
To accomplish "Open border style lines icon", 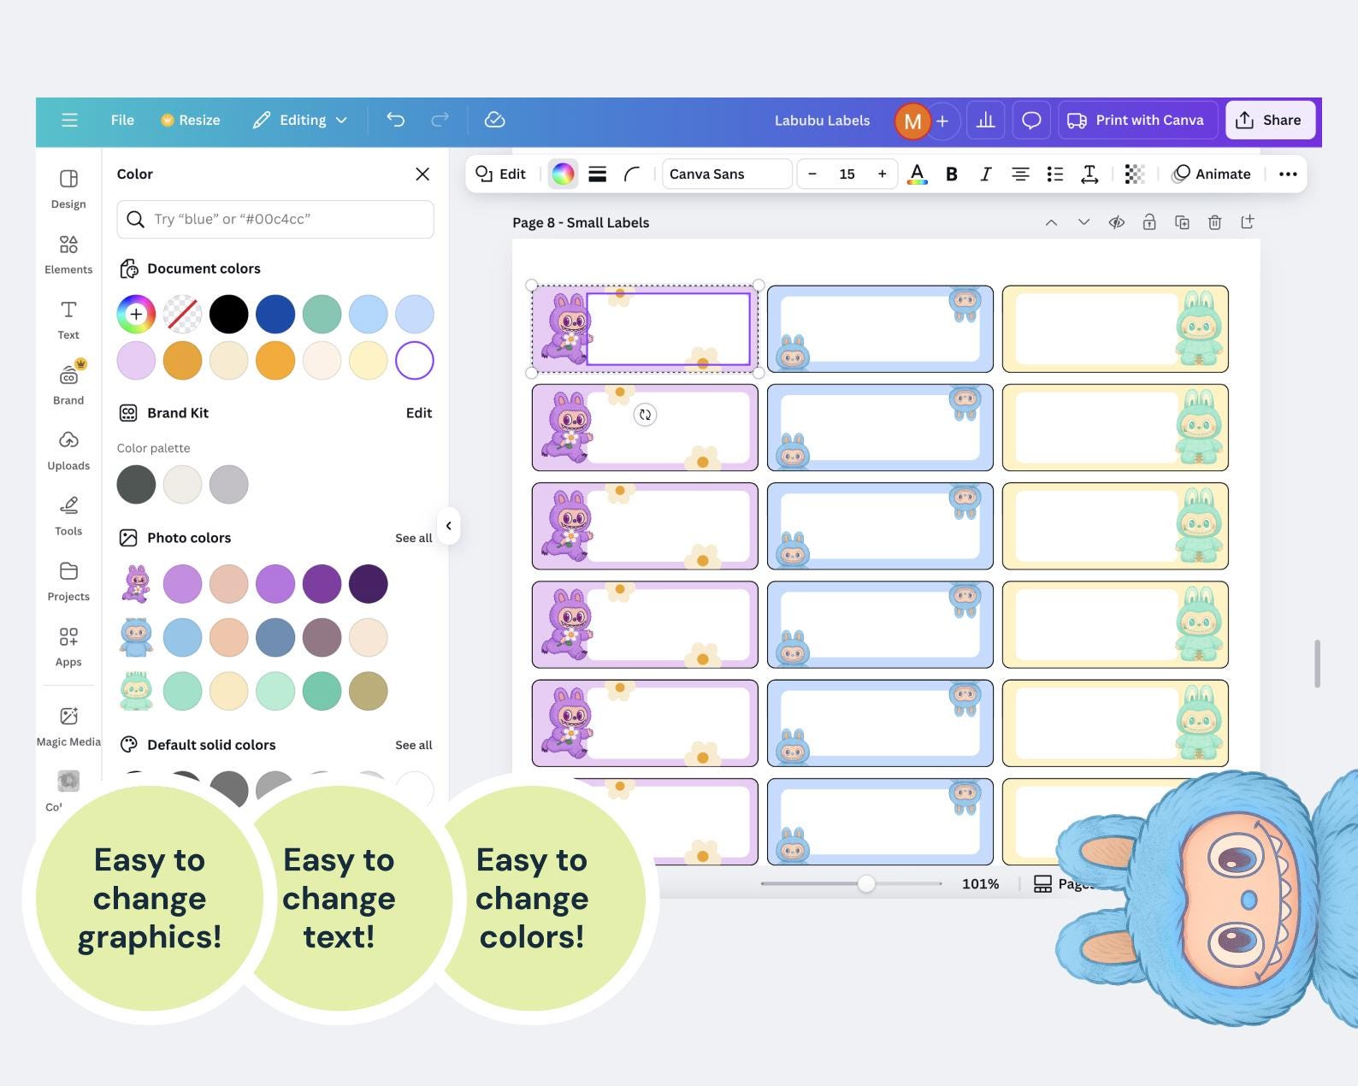I will point(598,174).
